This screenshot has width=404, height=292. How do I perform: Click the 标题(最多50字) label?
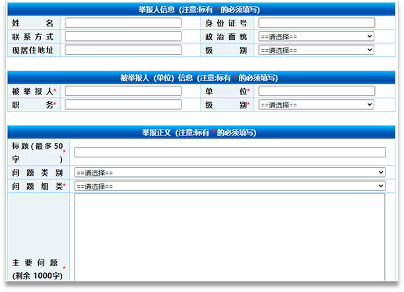point(38,153)
